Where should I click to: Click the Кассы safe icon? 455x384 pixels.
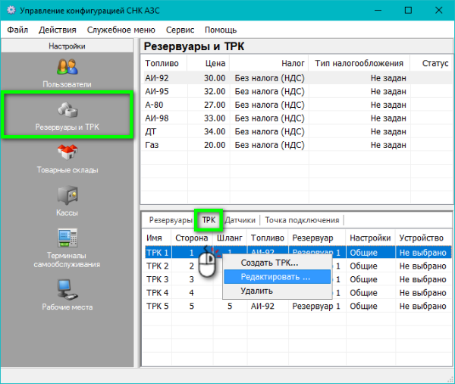point(67,198)
